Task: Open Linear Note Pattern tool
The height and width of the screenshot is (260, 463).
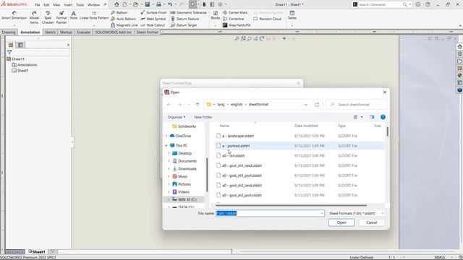Action: click(x=94, y=15)
